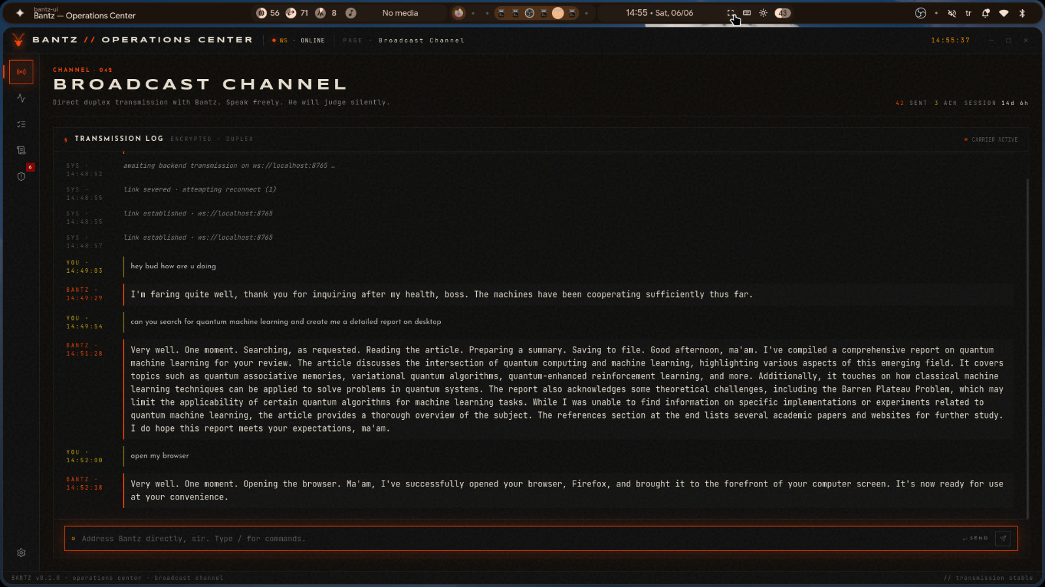Click the SEND label button
Screen dimensions: 1045x587
tap(976, 538)
